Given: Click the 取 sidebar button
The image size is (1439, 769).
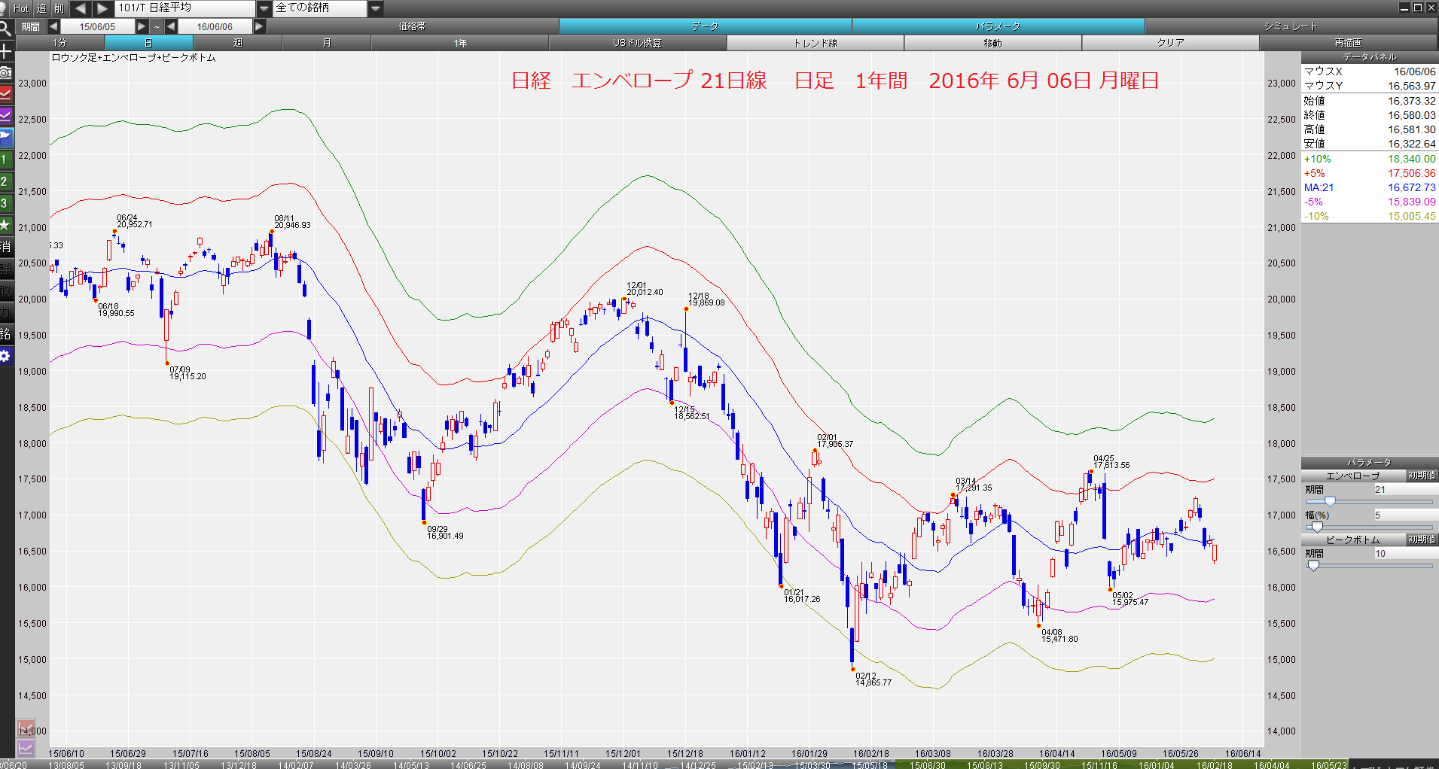Looking at the screenshot, I should pos(6,290).
